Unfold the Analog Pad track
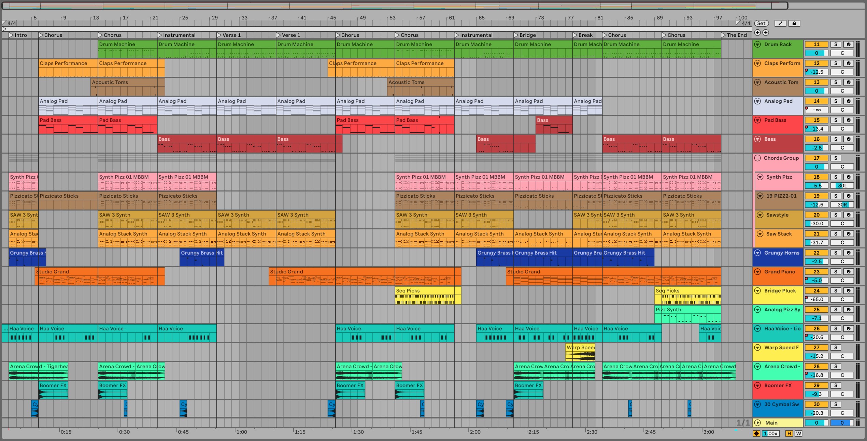This screenshot has width=867, height=441. tap(757, 101)
